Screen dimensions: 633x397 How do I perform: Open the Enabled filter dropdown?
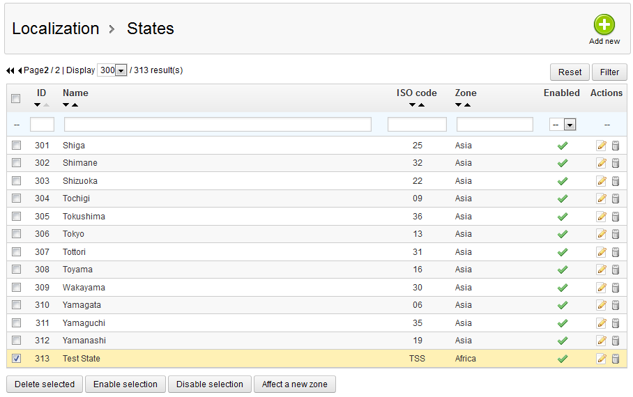coord(570,125)
